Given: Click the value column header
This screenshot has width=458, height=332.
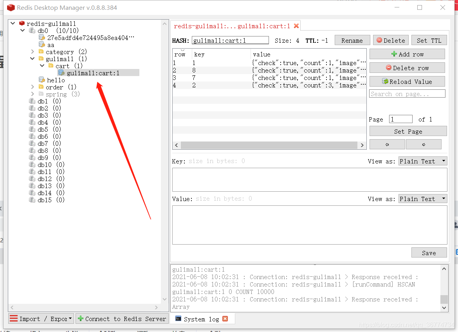Looking at the screenshot, I should pyautogui.click(x=308, y=54).
